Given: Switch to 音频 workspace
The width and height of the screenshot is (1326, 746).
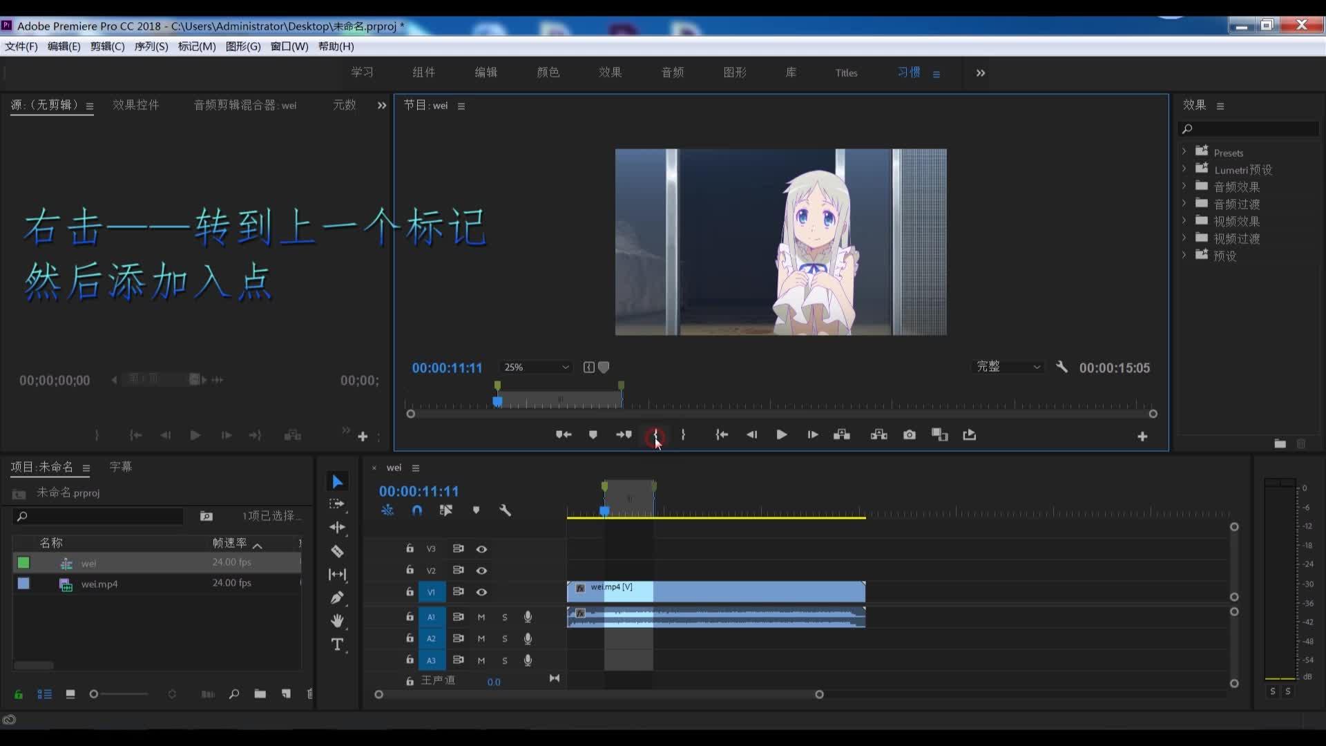Looking at the screenshot, I should pos(673,73).
